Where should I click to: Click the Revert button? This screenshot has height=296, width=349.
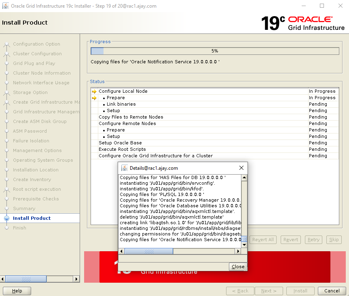pos(291,240)
